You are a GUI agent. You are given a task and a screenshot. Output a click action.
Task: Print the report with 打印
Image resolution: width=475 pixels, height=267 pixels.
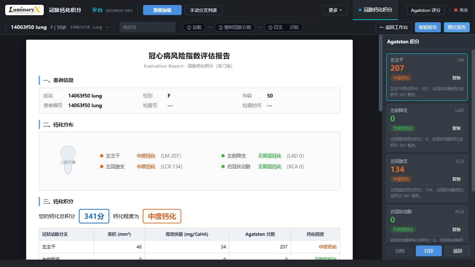coord(429,251)
